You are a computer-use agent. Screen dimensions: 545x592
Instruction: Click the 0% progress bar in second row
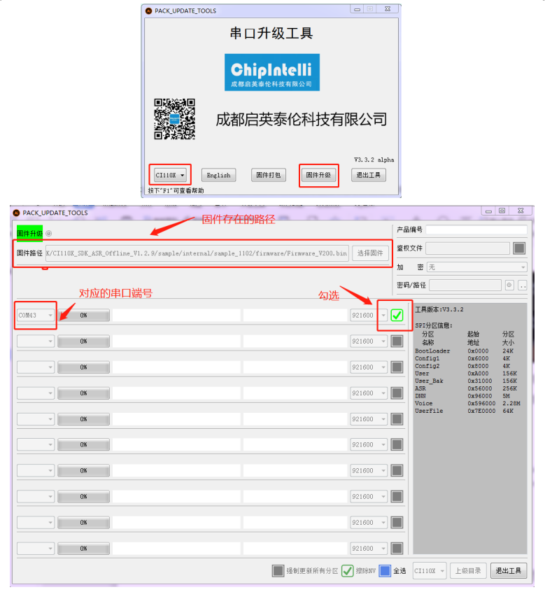point(83,341)
